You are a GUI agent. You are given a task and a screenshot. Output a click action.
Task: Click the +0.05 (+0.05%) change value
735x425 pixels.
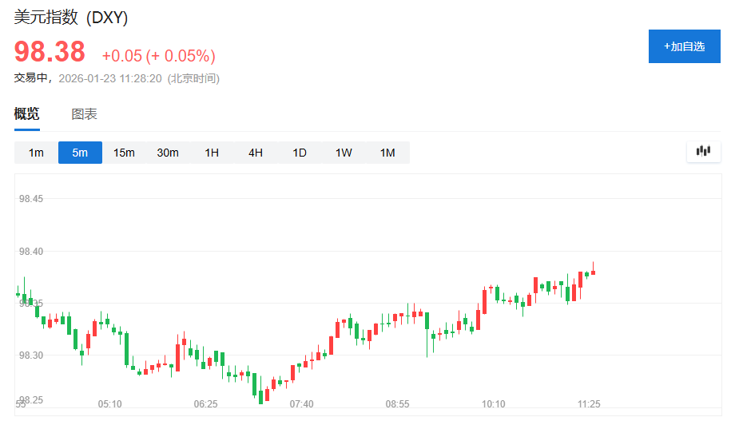point(158,56)
